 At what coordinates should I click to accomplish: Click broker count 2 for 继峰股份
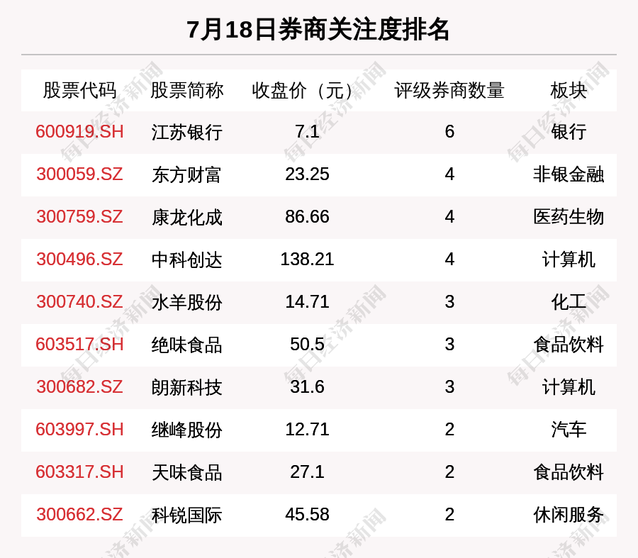(x=449, y=430)
